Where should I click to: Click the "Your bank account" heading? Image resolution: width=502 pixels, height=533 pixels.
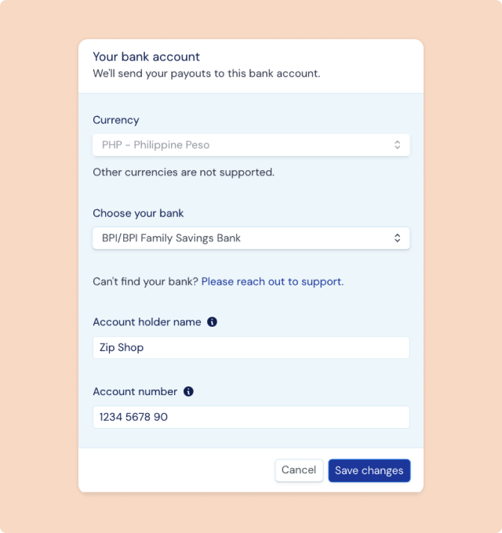coord(147,56)
